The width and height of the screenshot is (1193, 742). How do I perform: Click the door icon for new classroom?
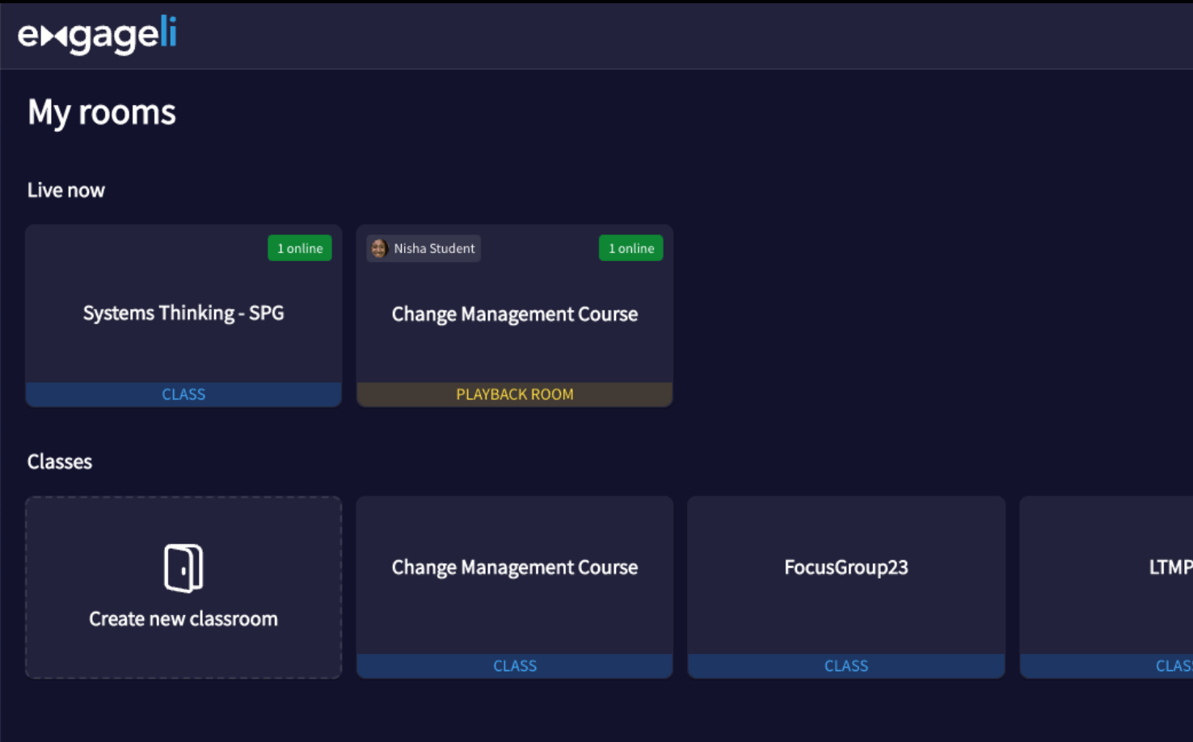pyautogui.click(x=183, y=567)
